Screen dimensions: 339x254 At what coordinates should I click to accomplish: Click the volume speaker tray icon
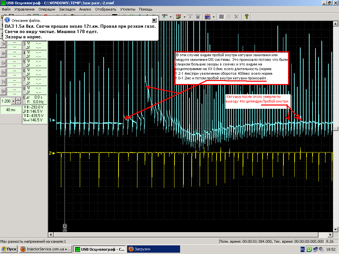click(321, 249)
